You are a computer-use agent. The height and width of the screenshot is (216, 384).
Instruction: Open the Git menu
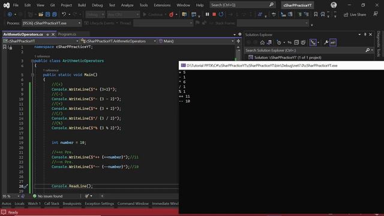pos(52,5)
